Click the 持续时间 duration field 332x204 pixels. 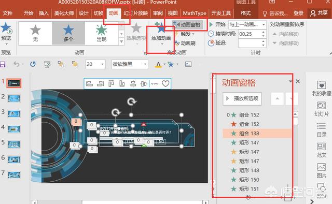coord(250,34)
